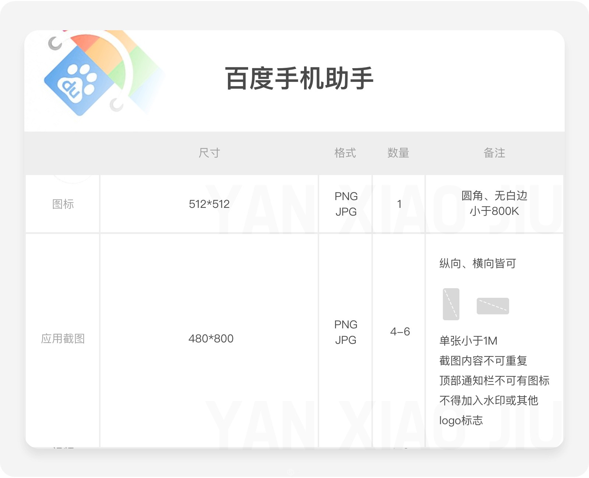This screenshot has width=589, height=478.
Task: Select the 480*800 size cell
Action: tap(211, 338)
